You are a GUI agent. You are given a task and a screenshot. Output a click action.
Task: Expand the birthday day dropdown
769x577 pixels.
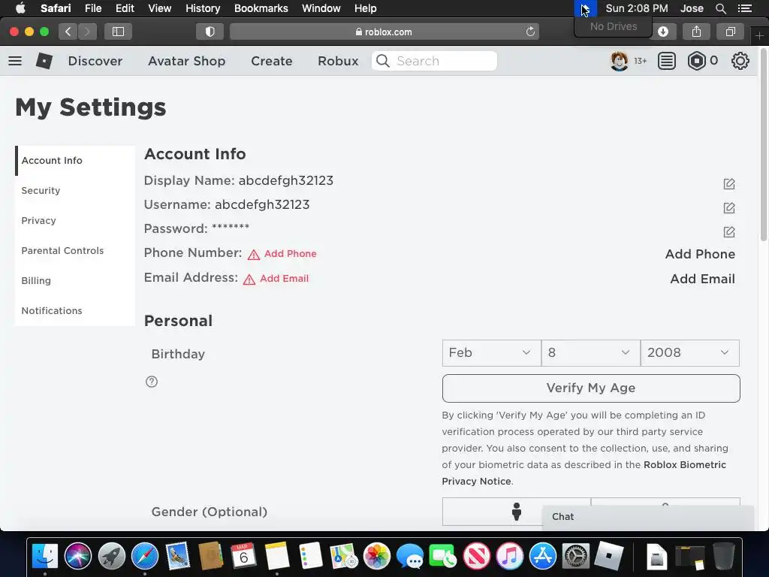pos(590,353)
